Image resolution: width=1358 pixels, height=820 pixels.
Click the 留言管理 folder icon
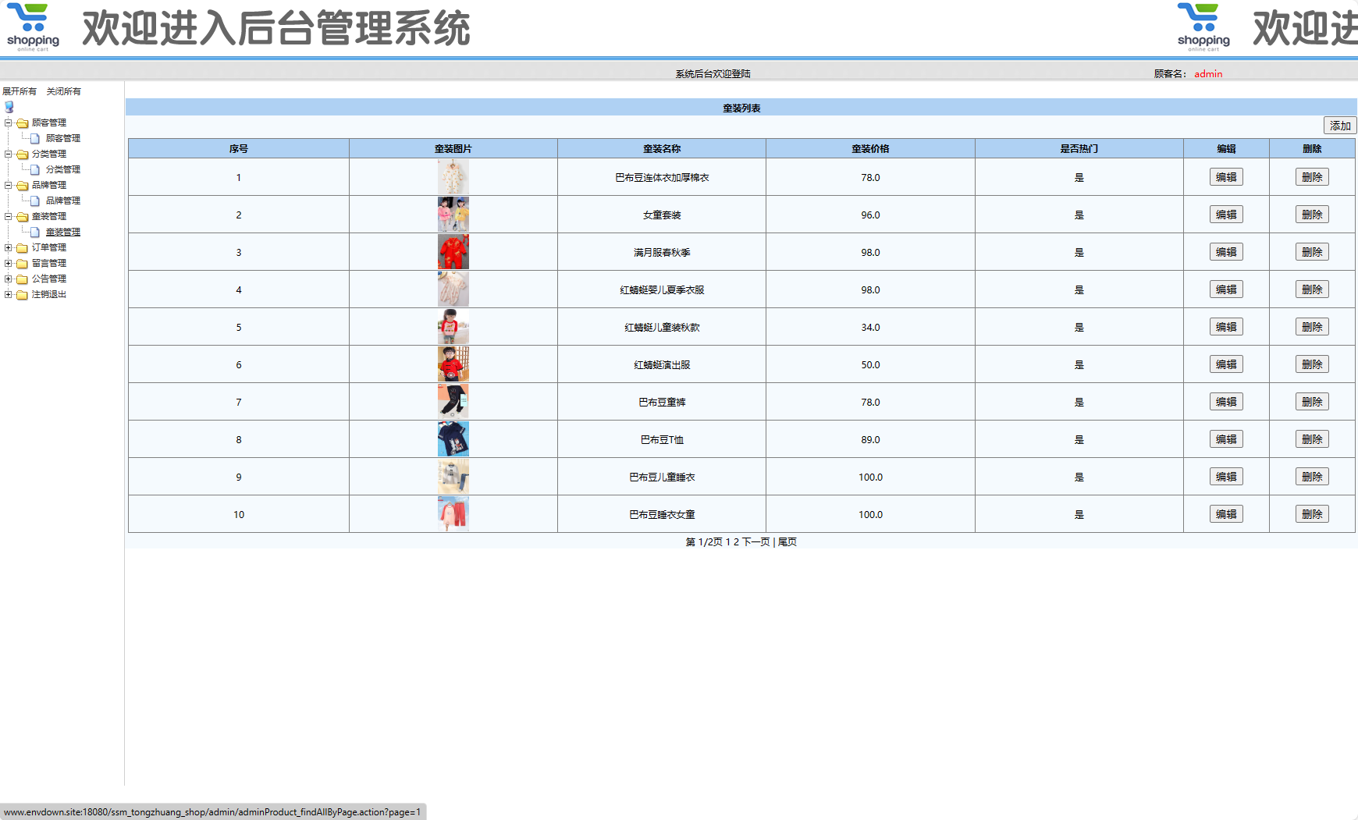coord(22,263)
